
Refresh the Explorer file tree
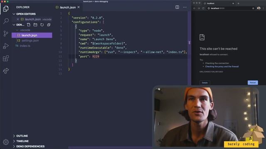click(42, 25)
